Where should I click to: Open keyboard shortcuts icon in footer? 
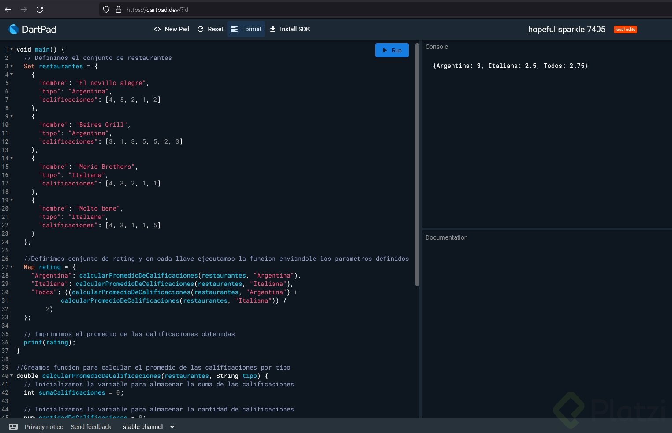click(13, 427)
